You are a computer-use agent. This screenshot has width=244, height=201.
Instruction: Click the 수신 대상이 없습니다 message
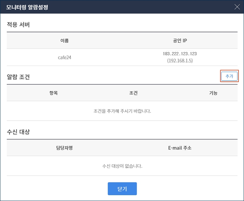point(122,166)
